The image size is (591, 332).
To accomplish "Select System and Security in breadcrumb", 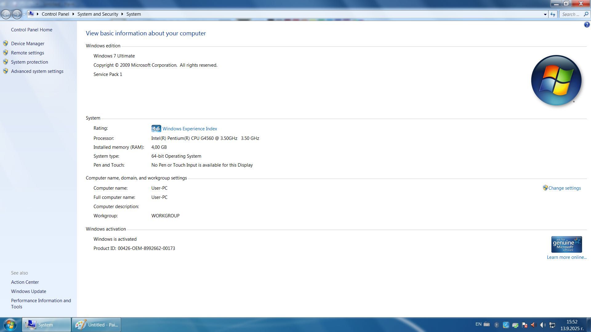I will tap(98, 14).
